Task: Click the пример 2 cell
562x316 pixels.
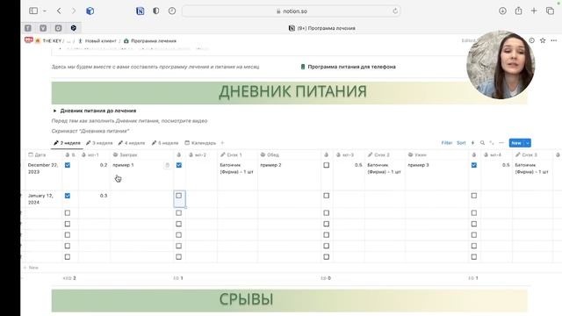Action: pyautogui.click(x=289, y=175)
